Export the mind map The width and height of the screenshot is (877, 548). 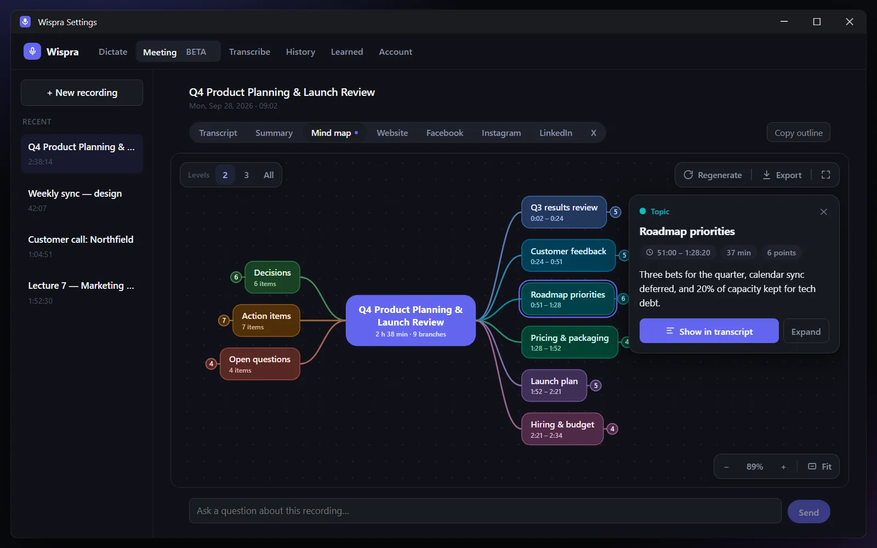click(782, 175)
